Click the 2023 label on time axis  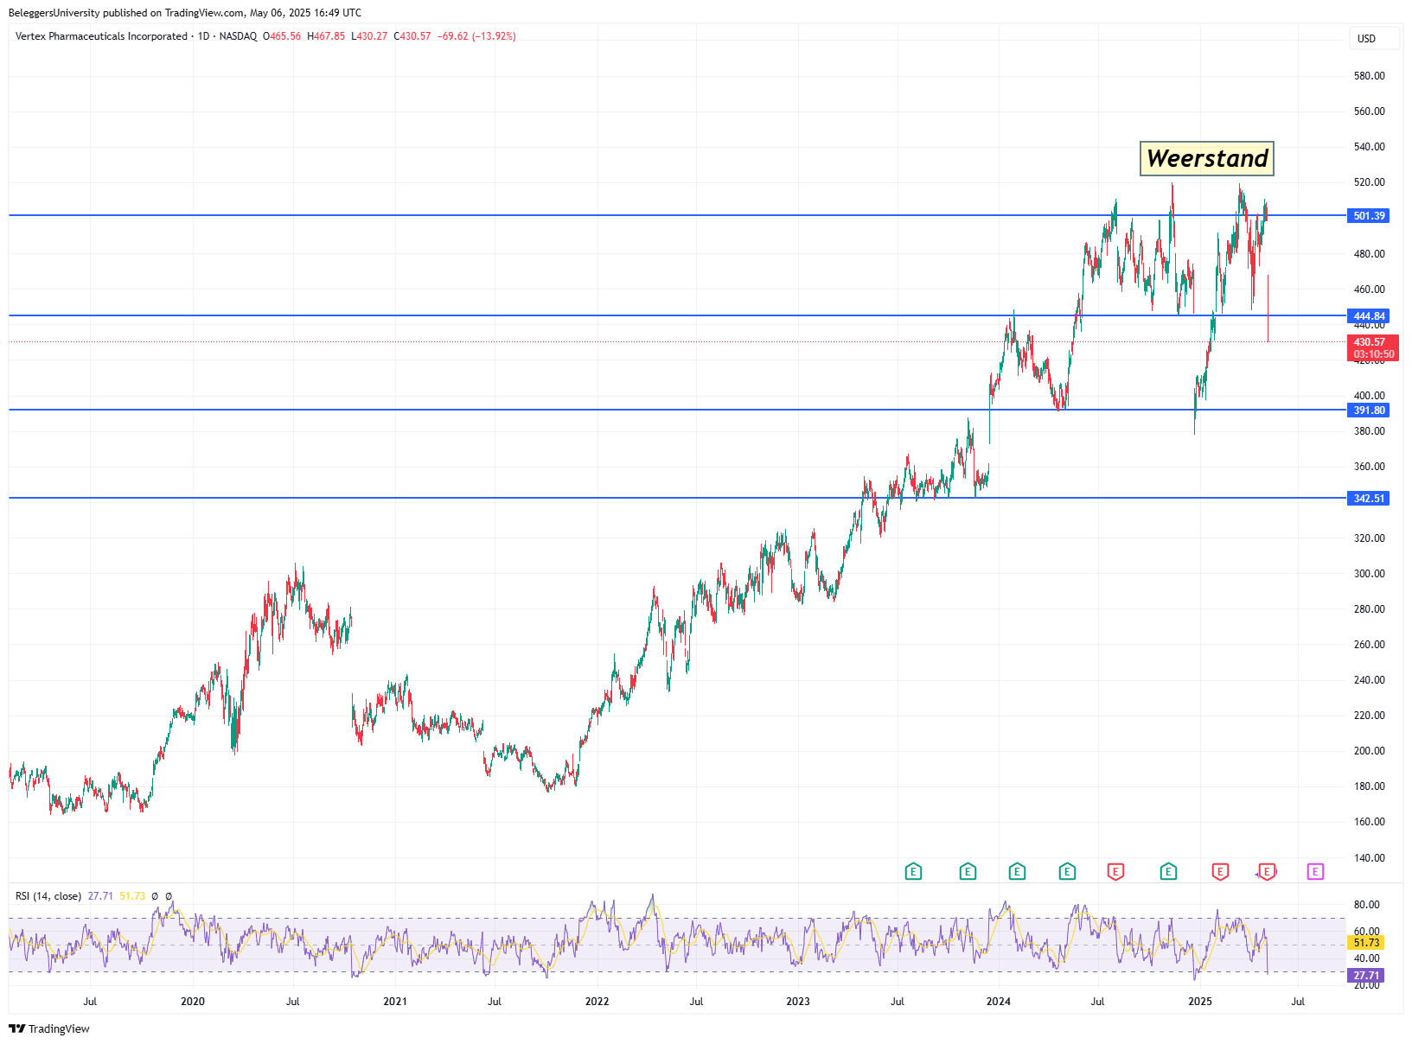pos(798,1002)
